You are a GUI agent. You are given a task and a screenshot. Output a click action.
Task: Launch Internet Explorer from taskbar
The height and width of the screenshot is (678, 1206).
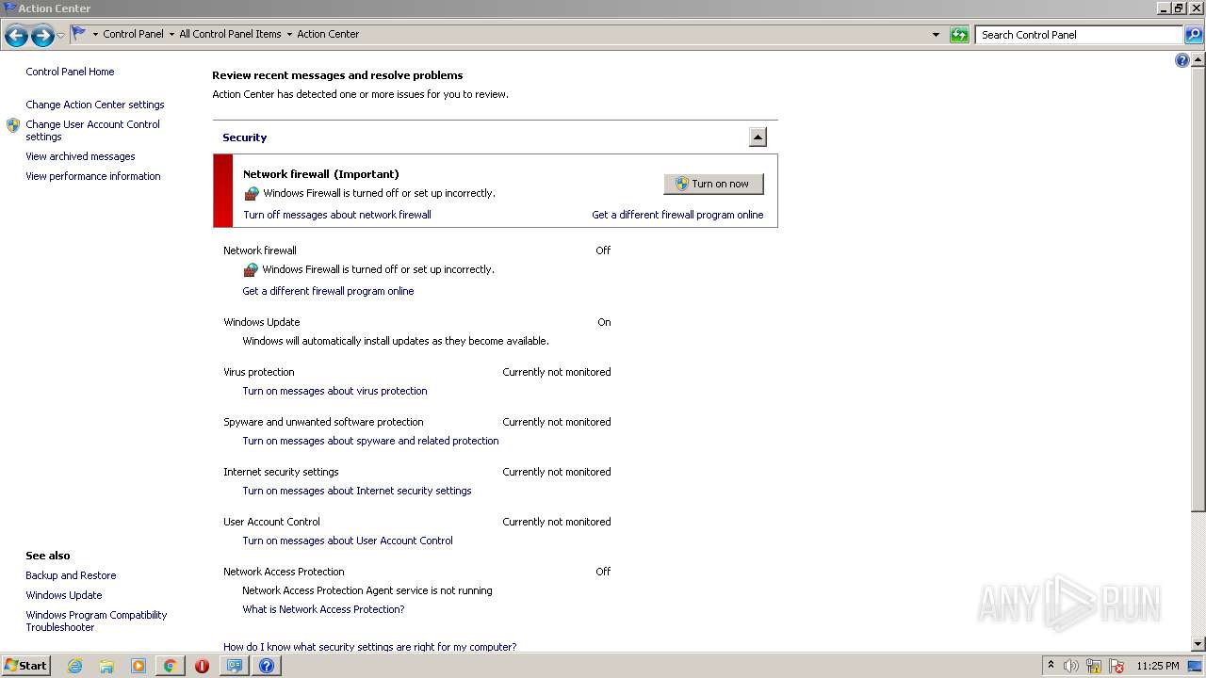pos(74,666)
